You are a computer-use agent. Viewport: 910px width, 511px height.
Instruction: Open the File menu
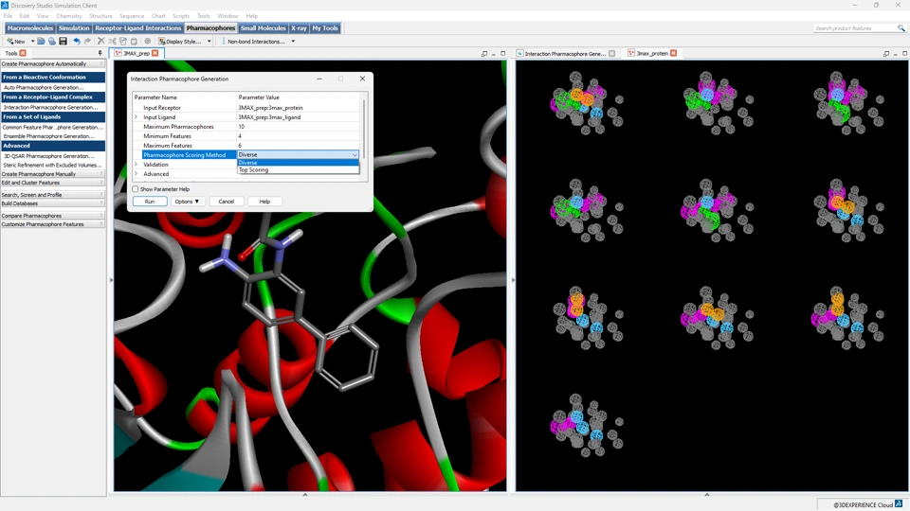pyautogui.click(x=9, y=16)
